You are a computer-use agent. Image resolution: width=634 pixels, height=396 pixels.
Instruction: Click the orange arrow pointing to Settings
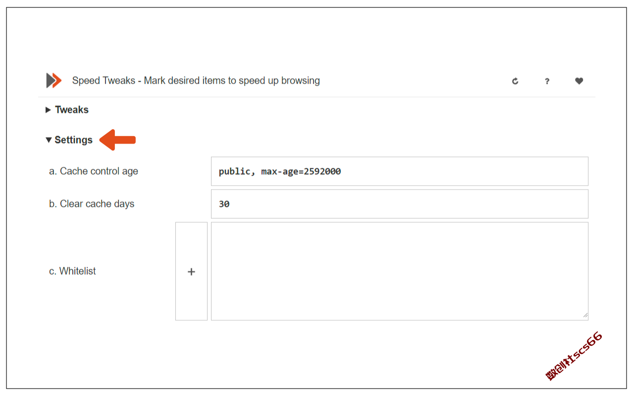click(118, 140)
